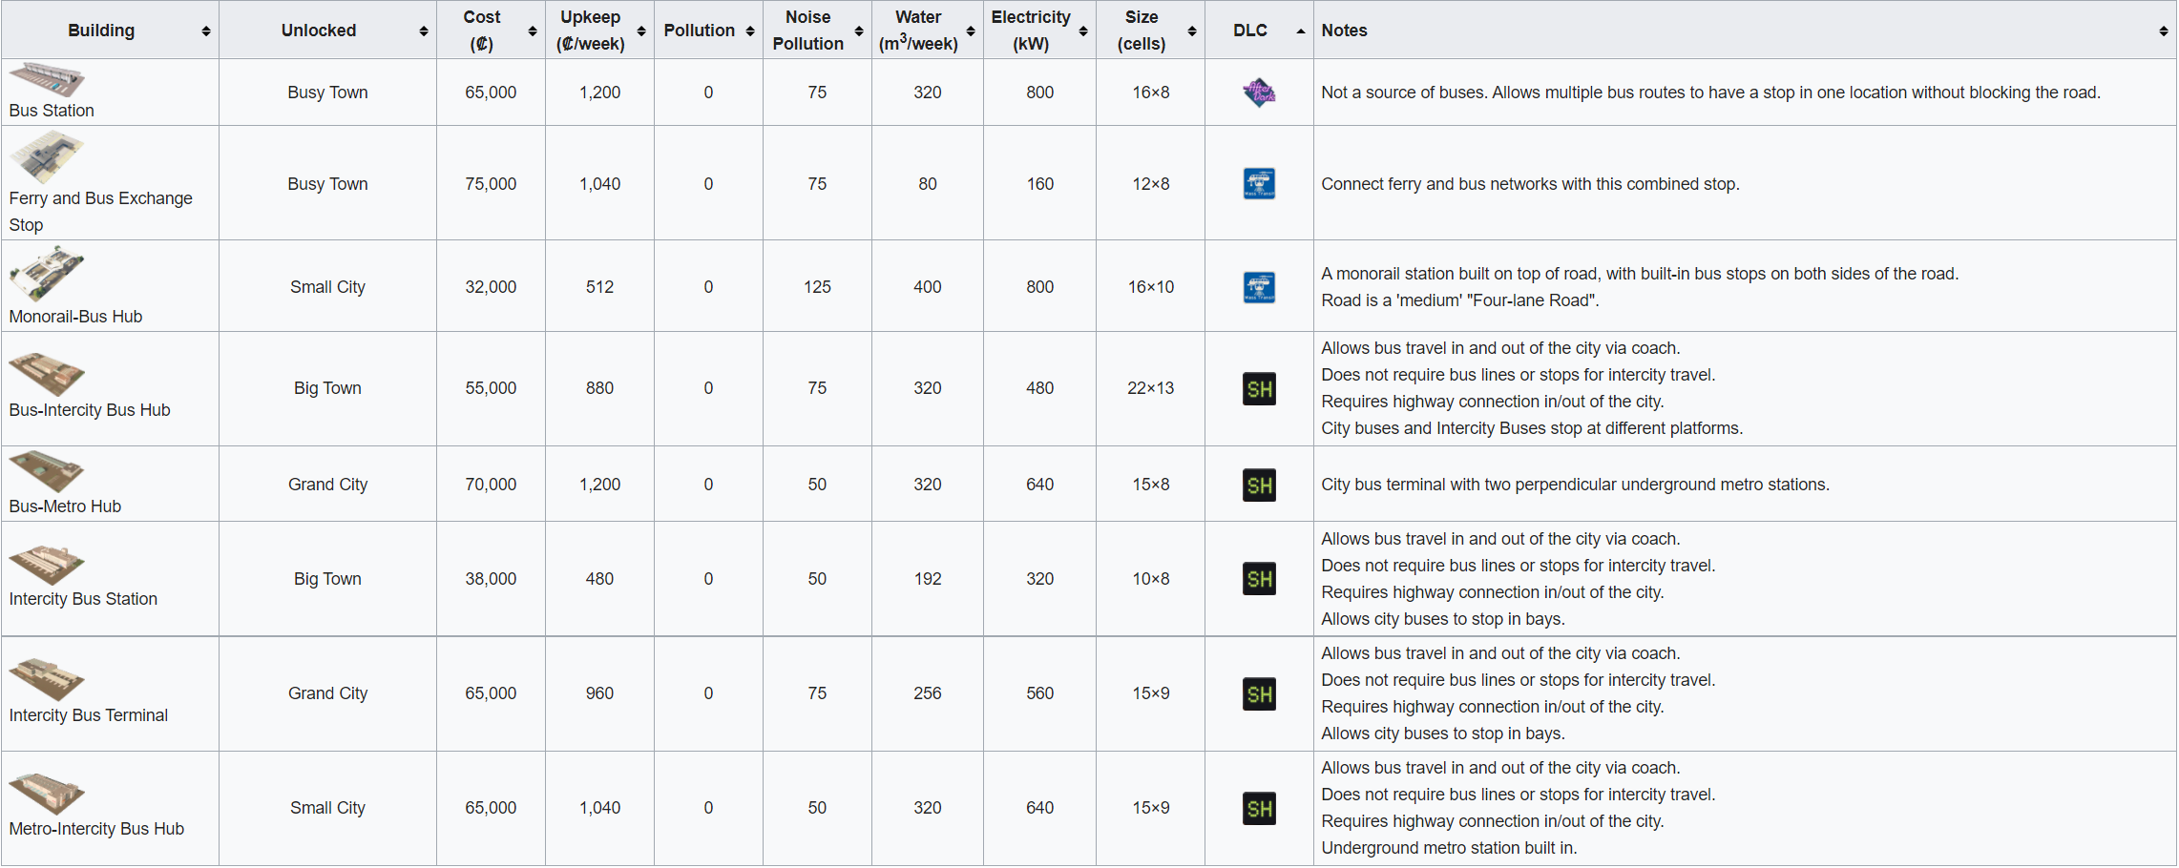Open the Monorail-Bus Hub building image
The height and width of the screenshot is (868, 2179).
click(47, 274)
